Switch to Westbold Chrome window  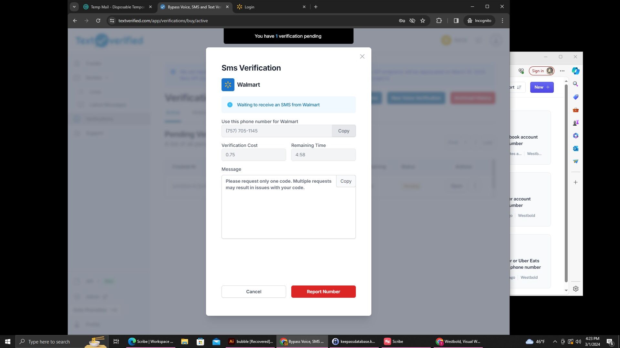[x=458, y=342]
